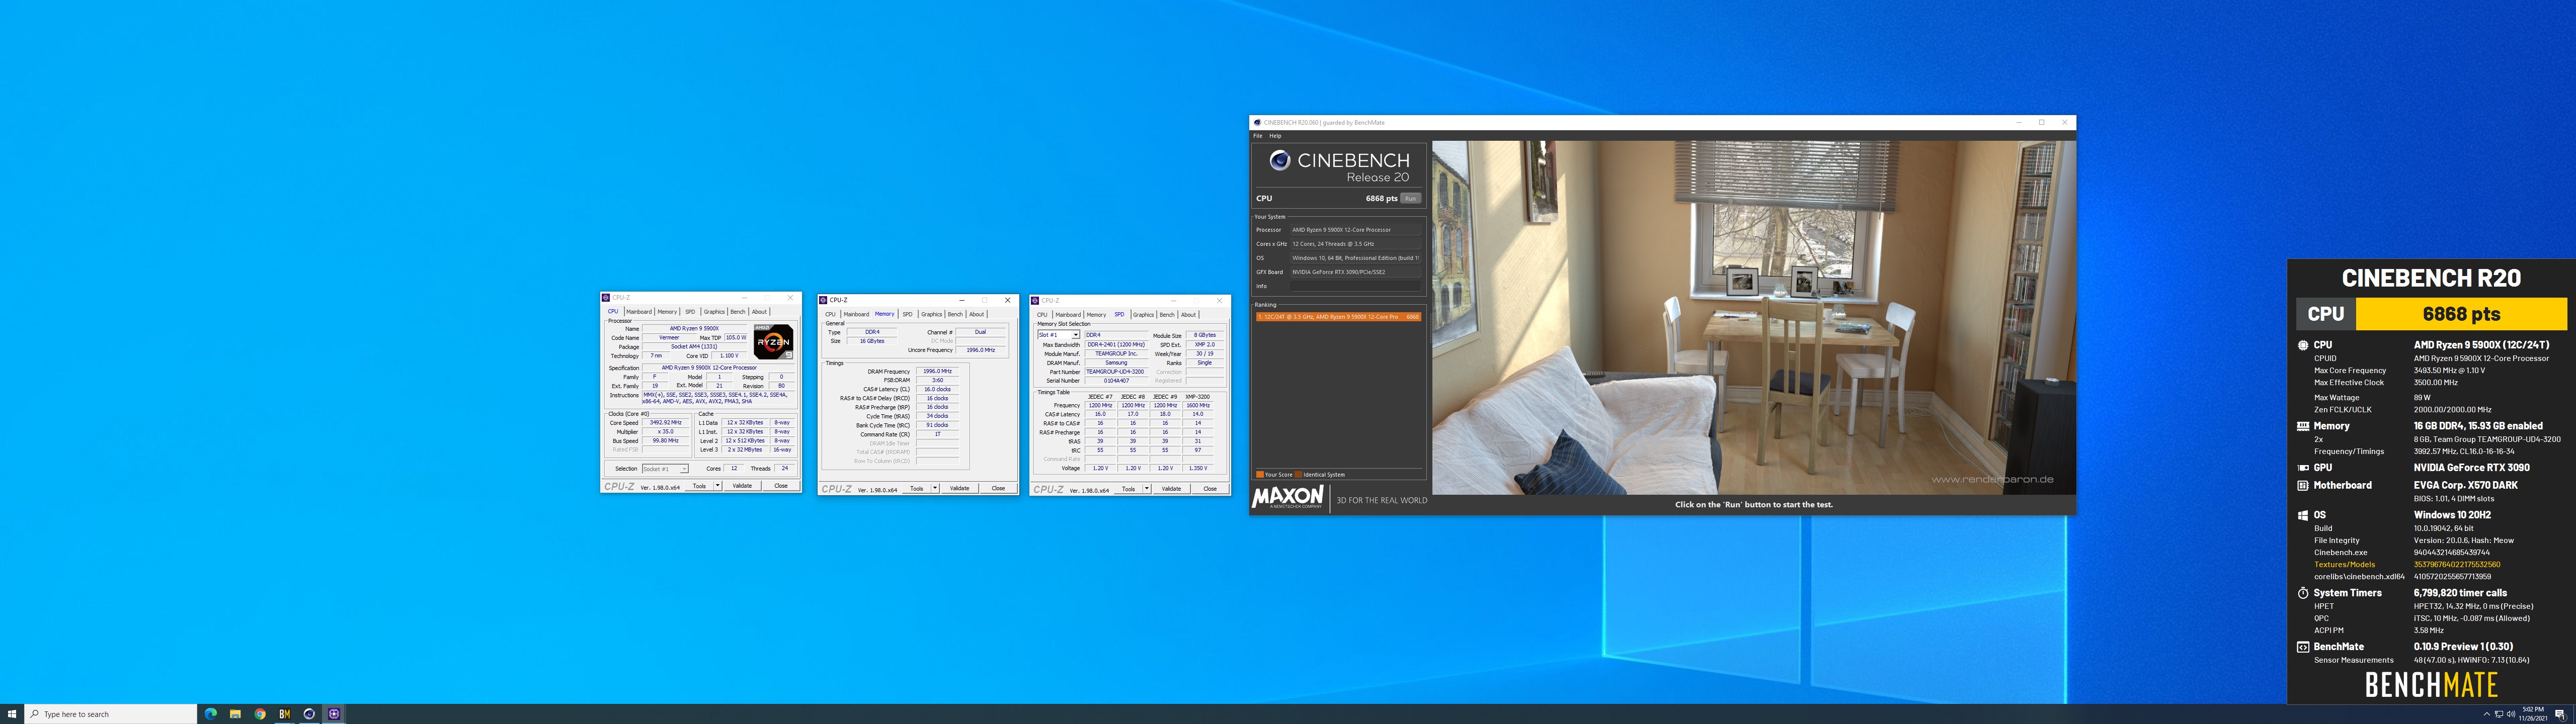The width and height of the screenshot is (2576, 724).
Task: Click the orange Your Score legend swatch
Action: coord(1259,475)
